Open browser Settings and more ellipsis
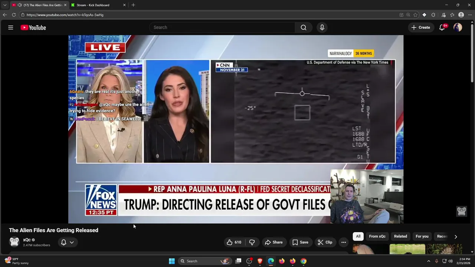 (470, 15)
